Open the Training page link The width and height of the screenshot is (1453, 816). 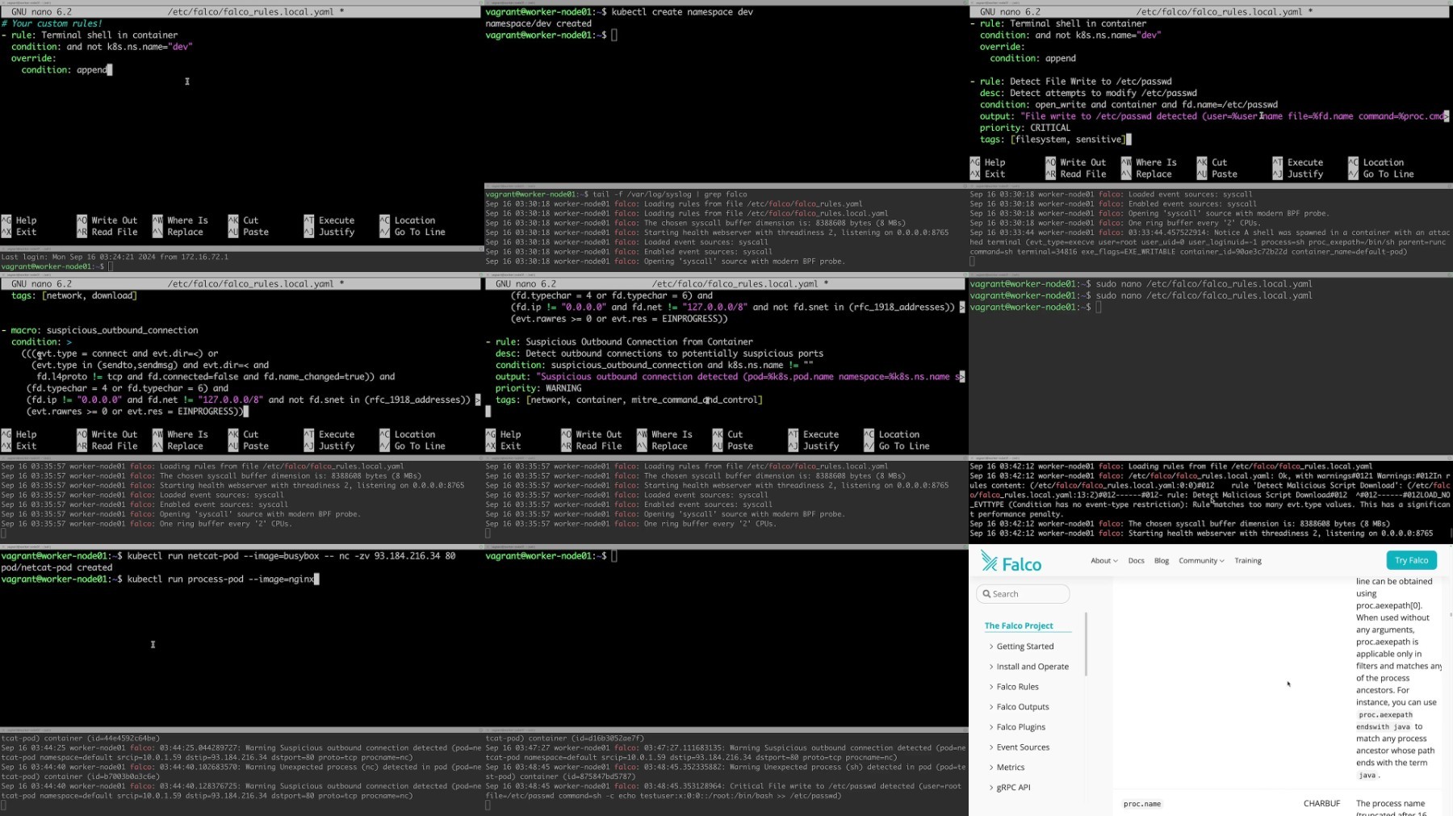tap(1247, 561)
